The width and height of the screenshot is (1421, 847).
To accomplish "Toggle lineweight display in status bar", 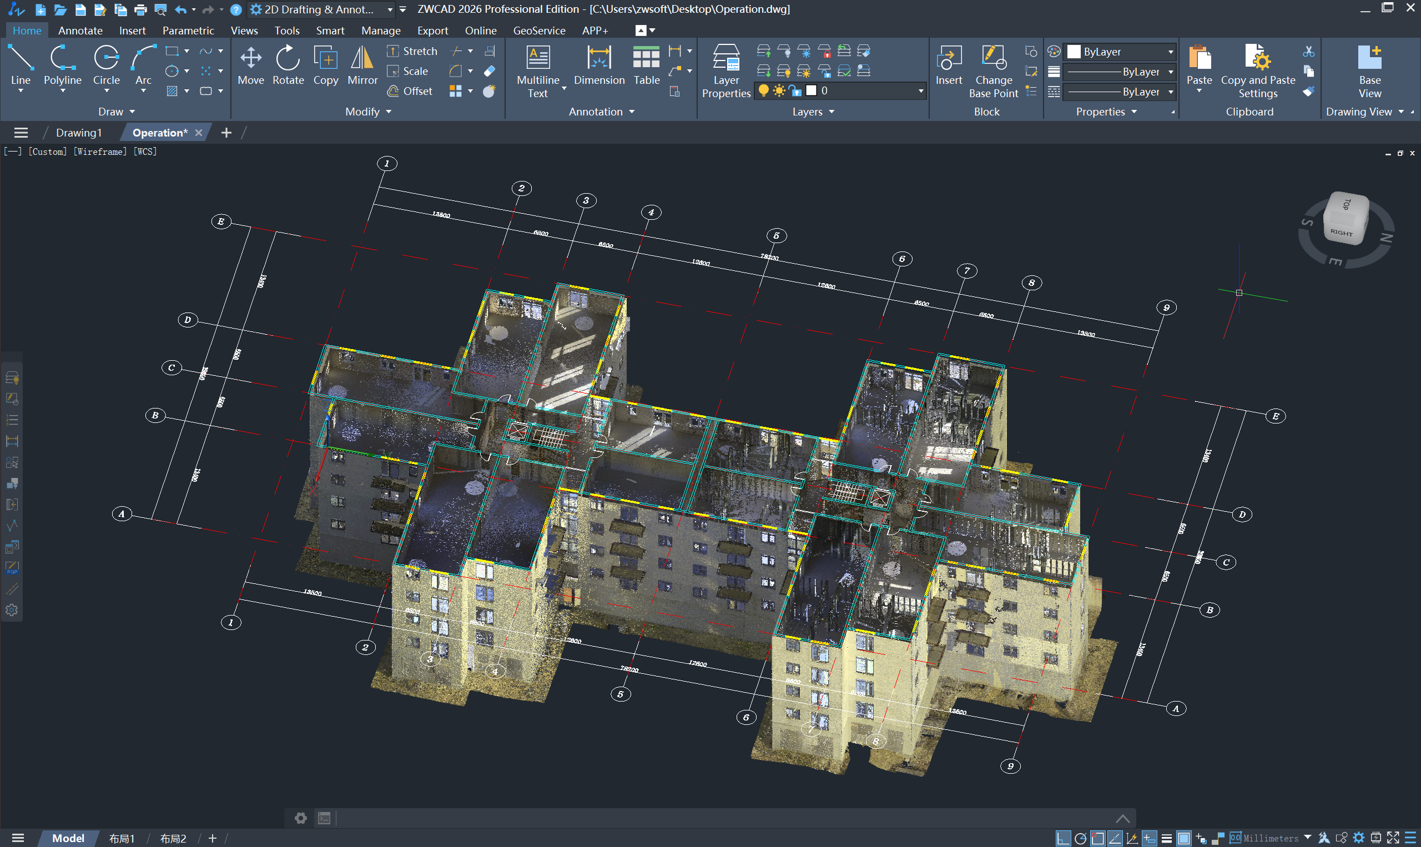I will 1166,838.
